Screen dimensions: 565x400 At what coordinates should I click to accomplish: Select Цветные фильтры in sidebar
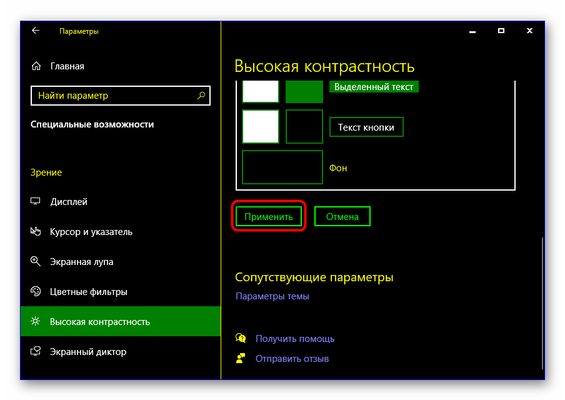(121, 291)
